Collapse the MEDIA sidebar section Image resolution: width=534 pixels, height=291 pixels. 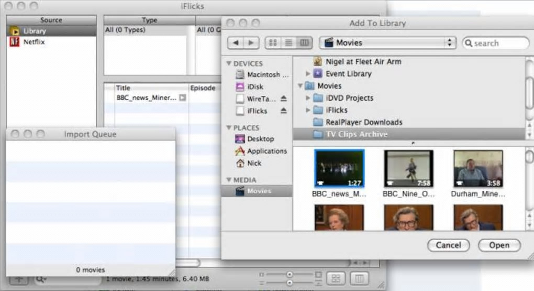[229, 180]
